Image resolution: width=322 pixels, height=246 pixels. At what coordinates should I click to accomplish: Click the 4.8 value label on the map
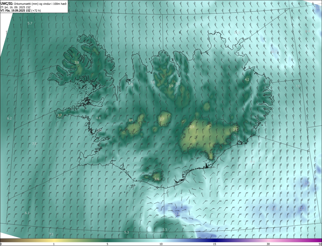[98, 118]
